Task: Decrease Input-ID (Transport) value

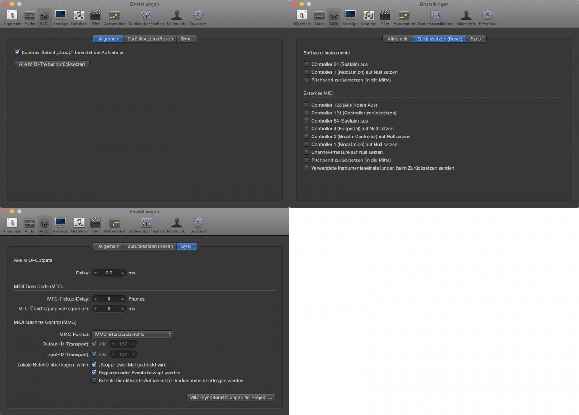Action: [113, 355]
